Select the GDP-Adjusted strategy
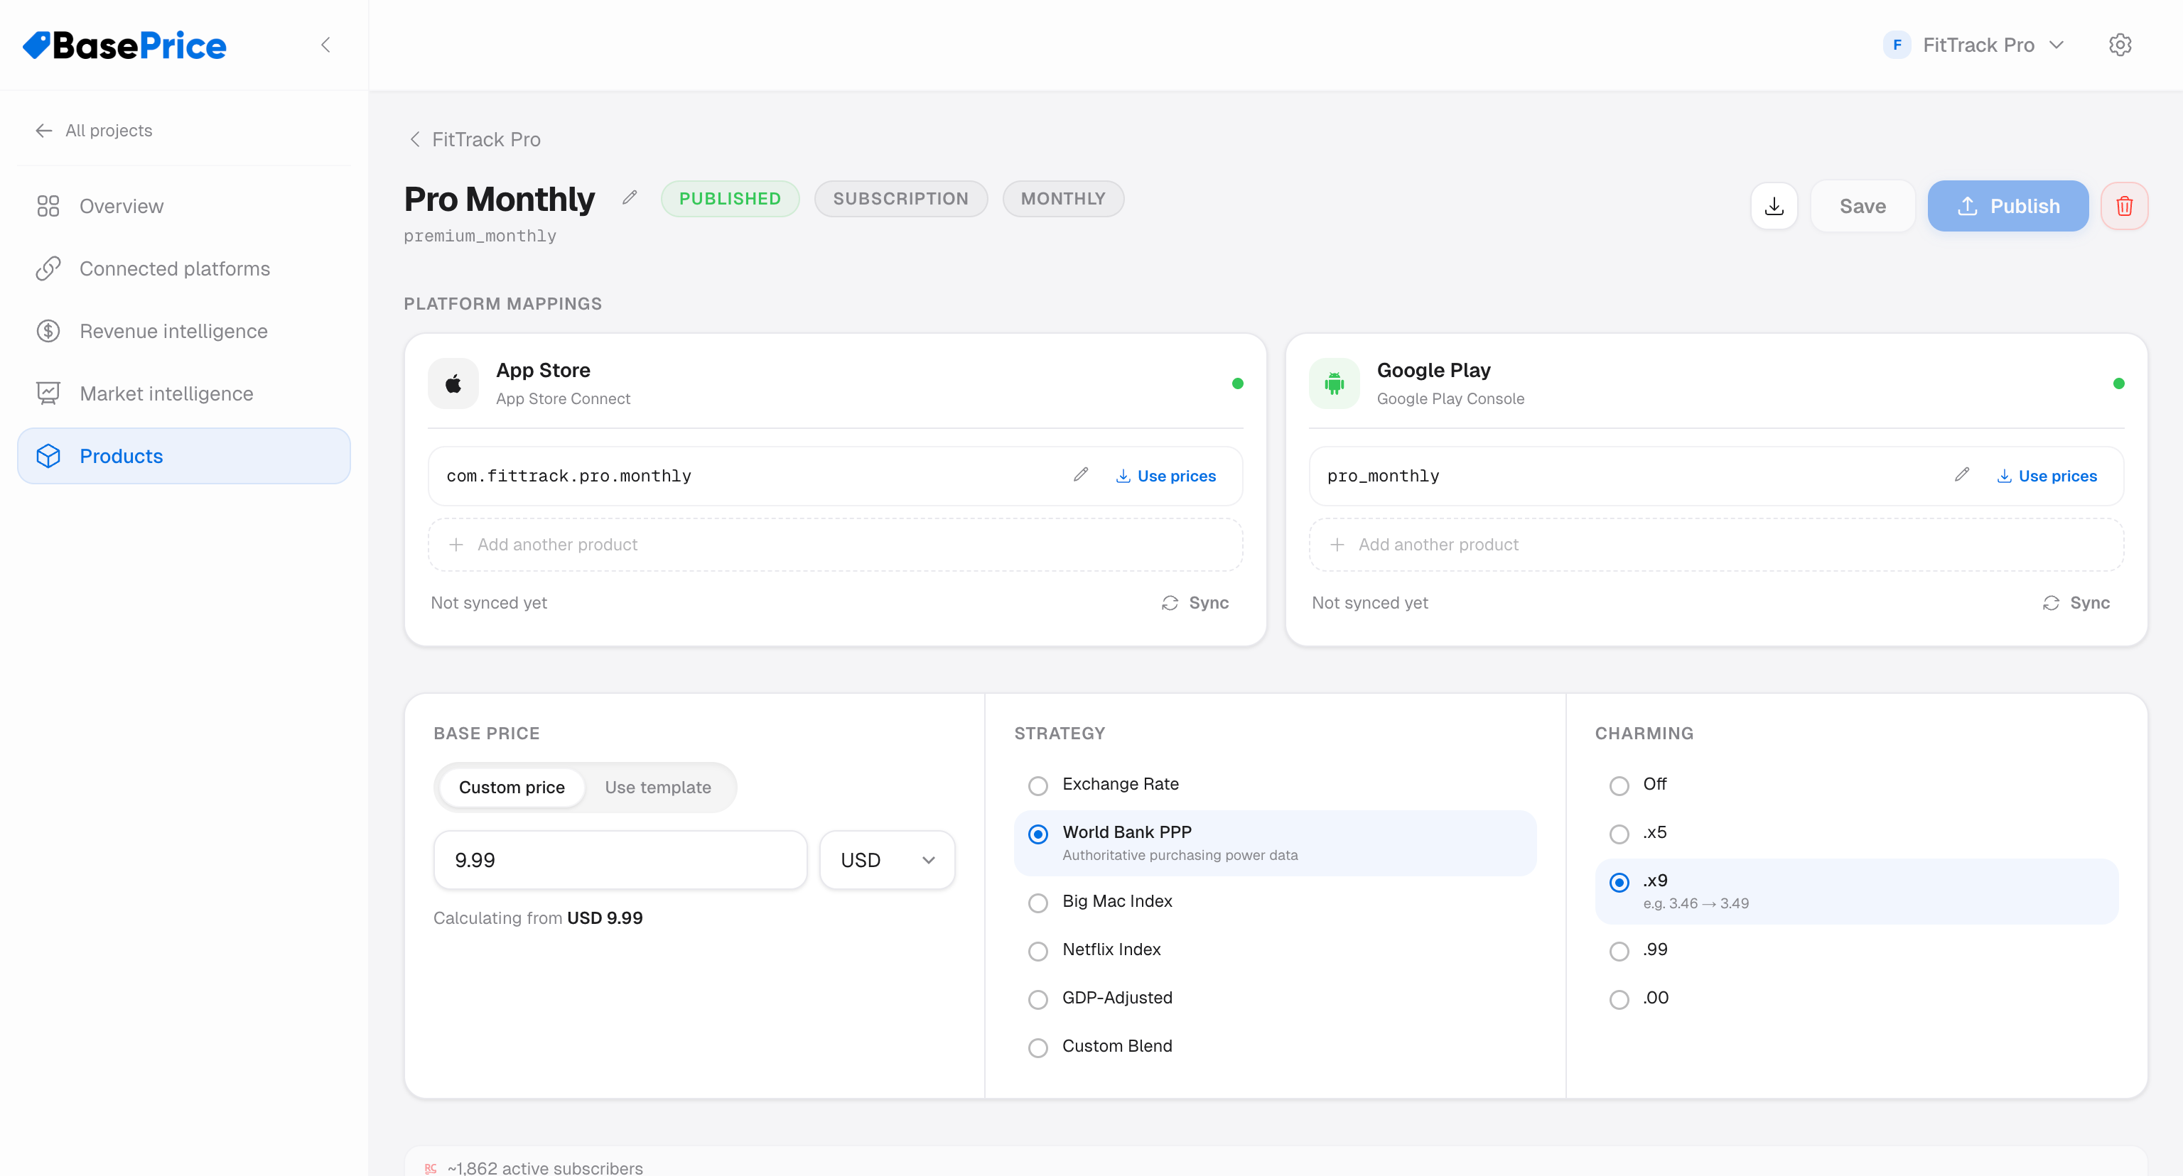Image resolution: width=2183 pixels, height=1176 pixels. pos(1276,998)
